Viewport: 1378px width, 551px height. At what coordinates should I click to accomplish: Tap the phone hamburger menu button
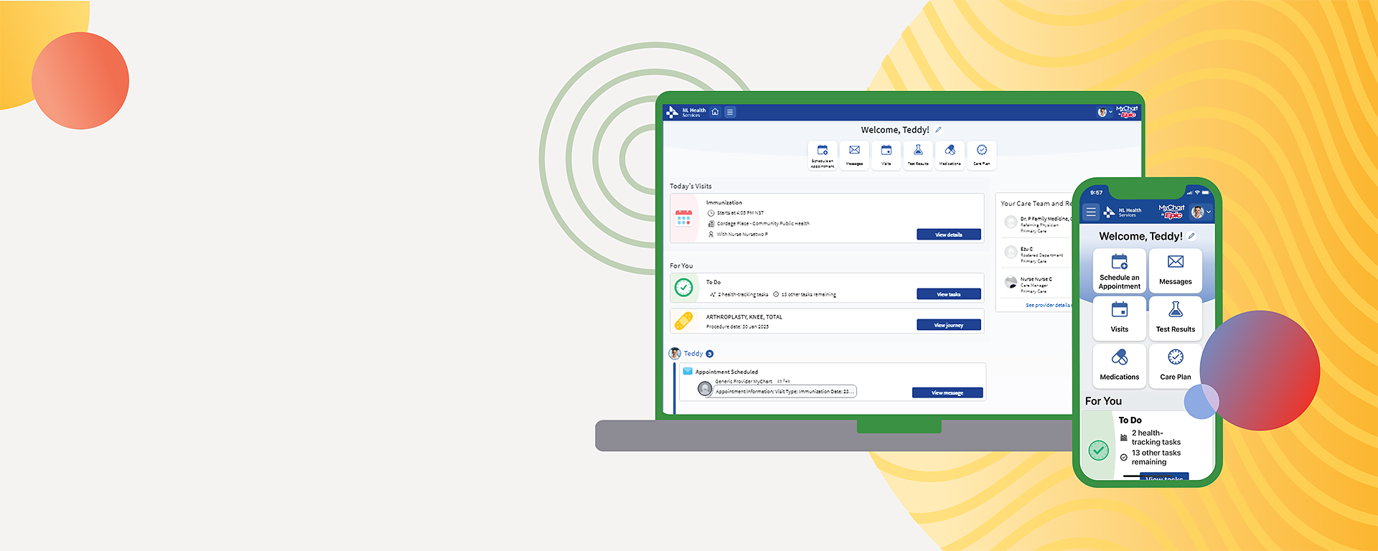[1091, 212]
